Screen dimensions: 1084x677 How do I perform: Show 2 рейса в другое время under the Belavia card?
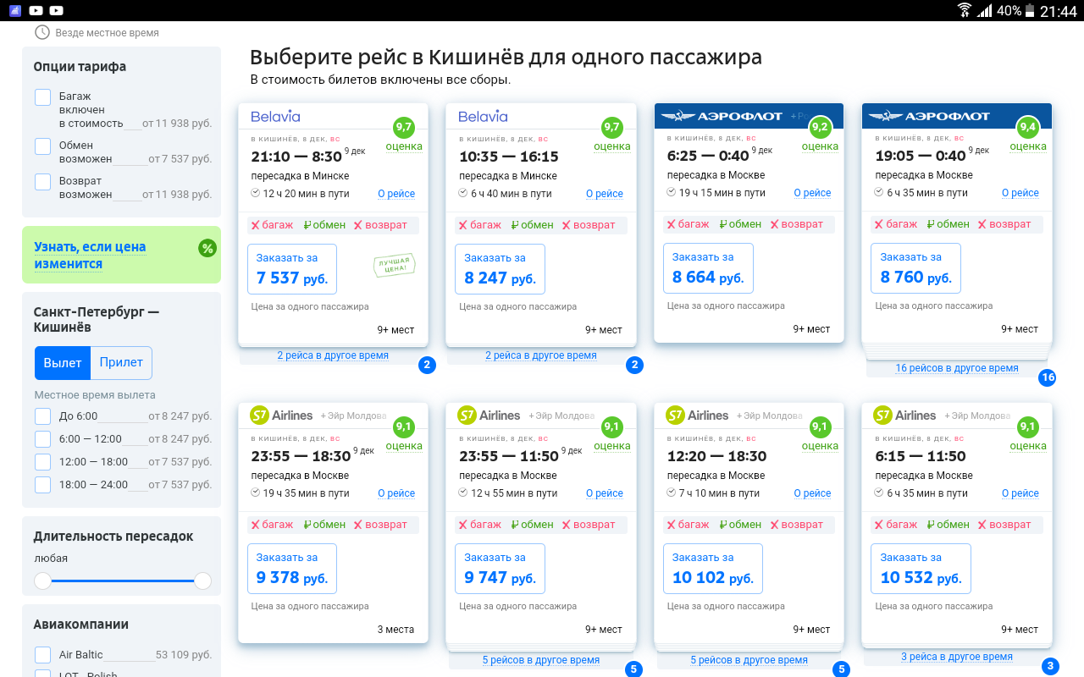(x=334, y=355)
